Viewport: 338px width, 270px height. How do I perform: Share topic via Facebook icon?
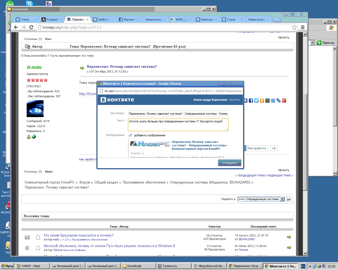click(x=251, y=100)
